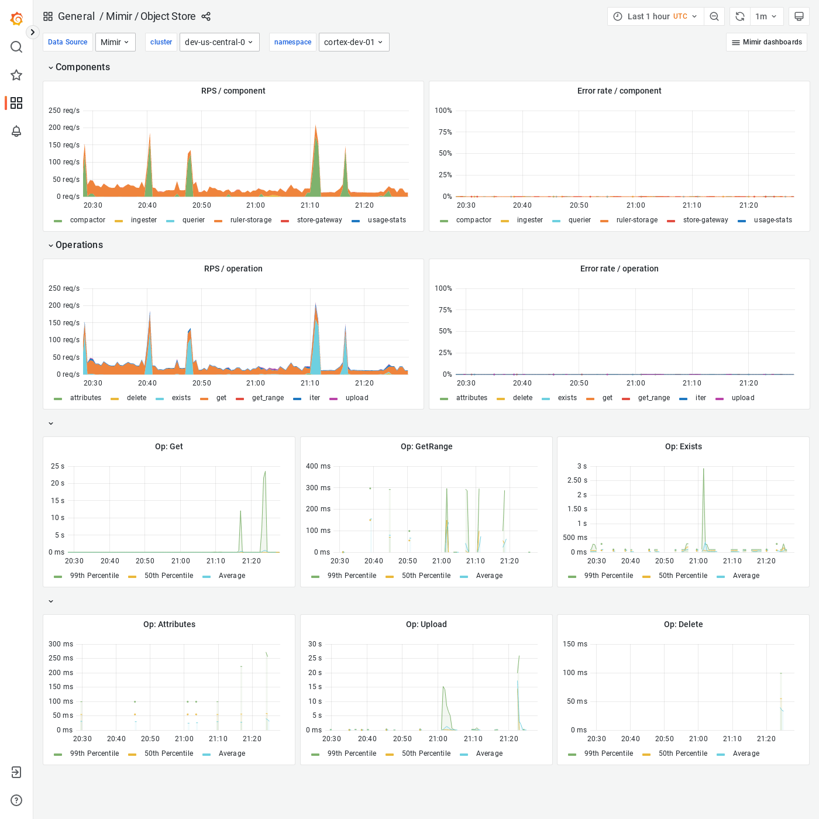The height and width of the screenshot is (819, 819).
Task: Open the Search panel in sidebar
Action: [x=16, y=47]
